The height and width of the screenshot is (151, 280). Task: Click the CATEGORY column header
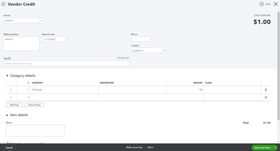[x=37, y=83]
